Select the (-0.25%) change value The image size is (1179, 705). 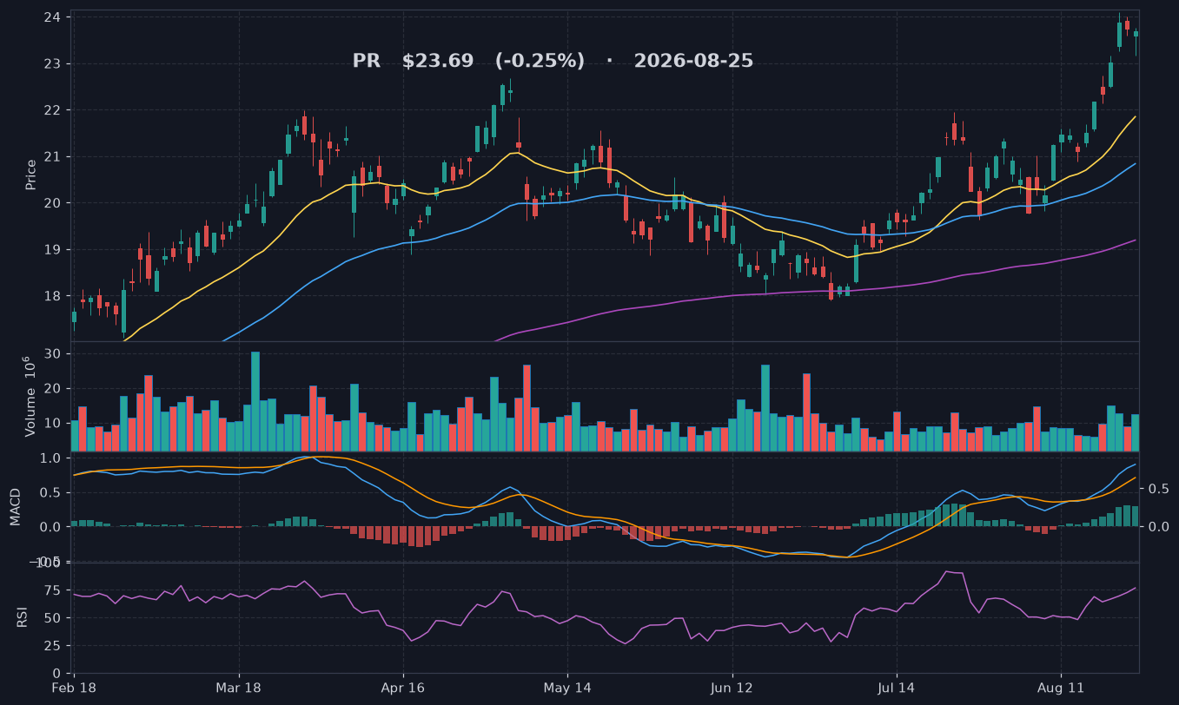(x=540, y=62)
